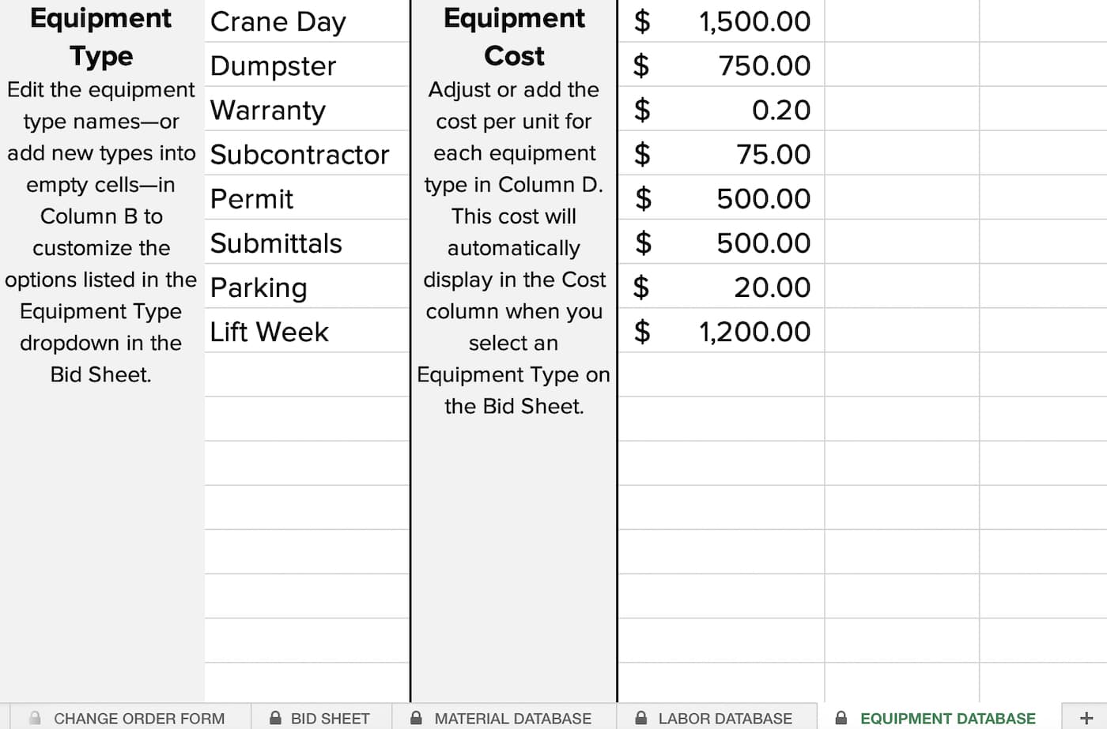1107x729 pixels.
Task: Select the Dumpster equipment type cell
Action: pos(306,66)
